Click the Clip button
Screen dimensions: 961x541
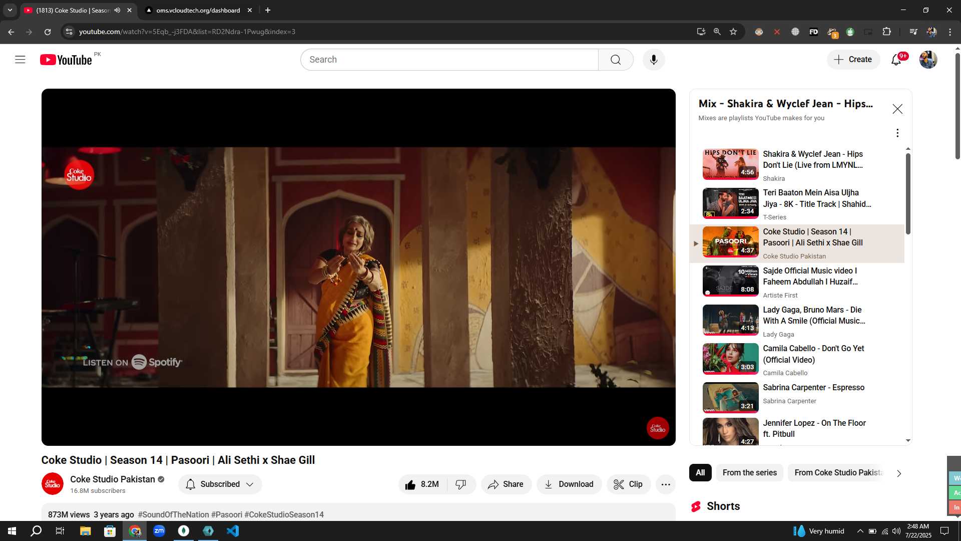pos(629,484)
